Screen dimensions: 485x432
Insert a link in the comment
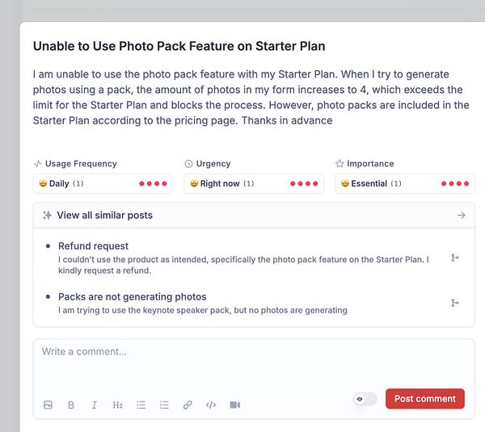pyautogui.click(x=188, y=405)
